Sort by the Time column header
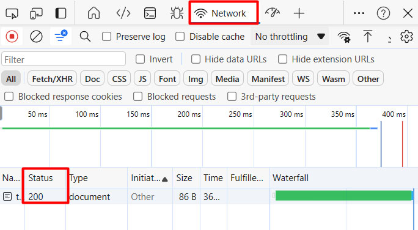 (x=213, y=178)
